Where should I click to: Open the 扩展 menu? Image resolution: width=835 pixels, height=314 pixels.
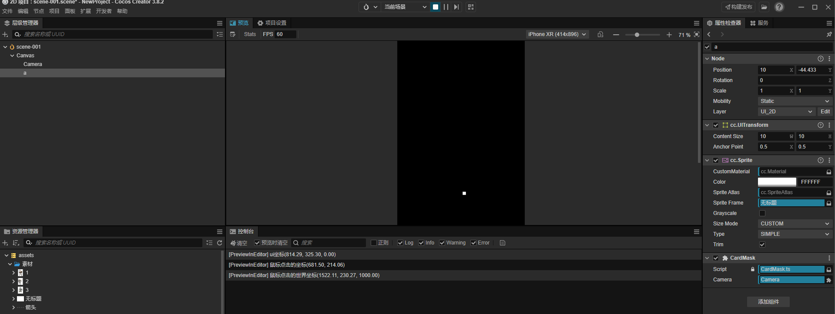coord(86,11)
